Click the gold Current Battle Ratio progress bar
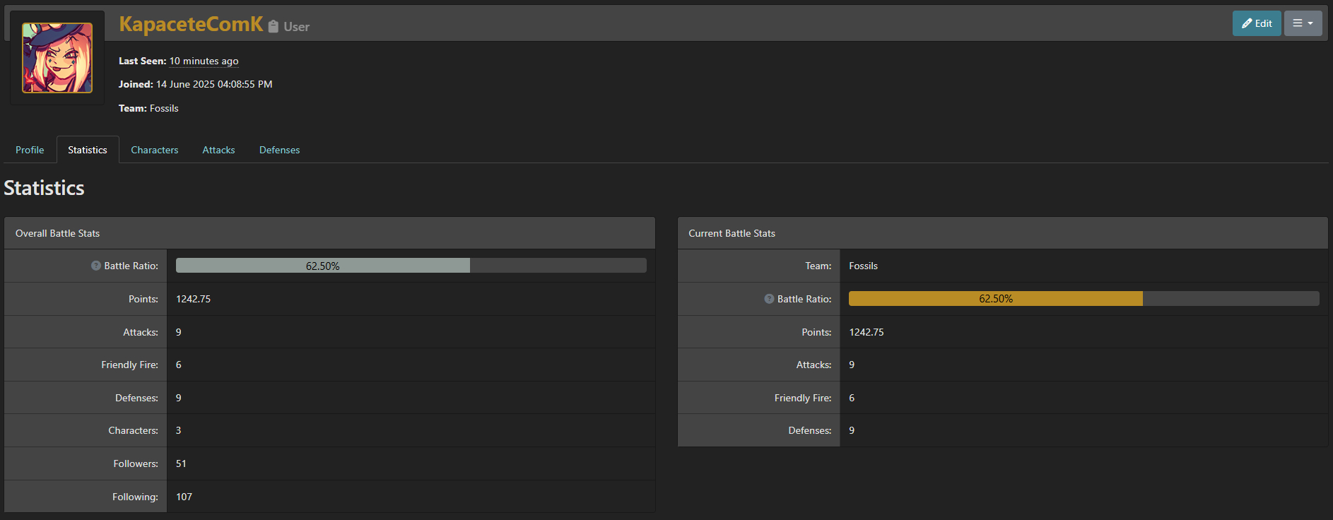 point(995,299)
